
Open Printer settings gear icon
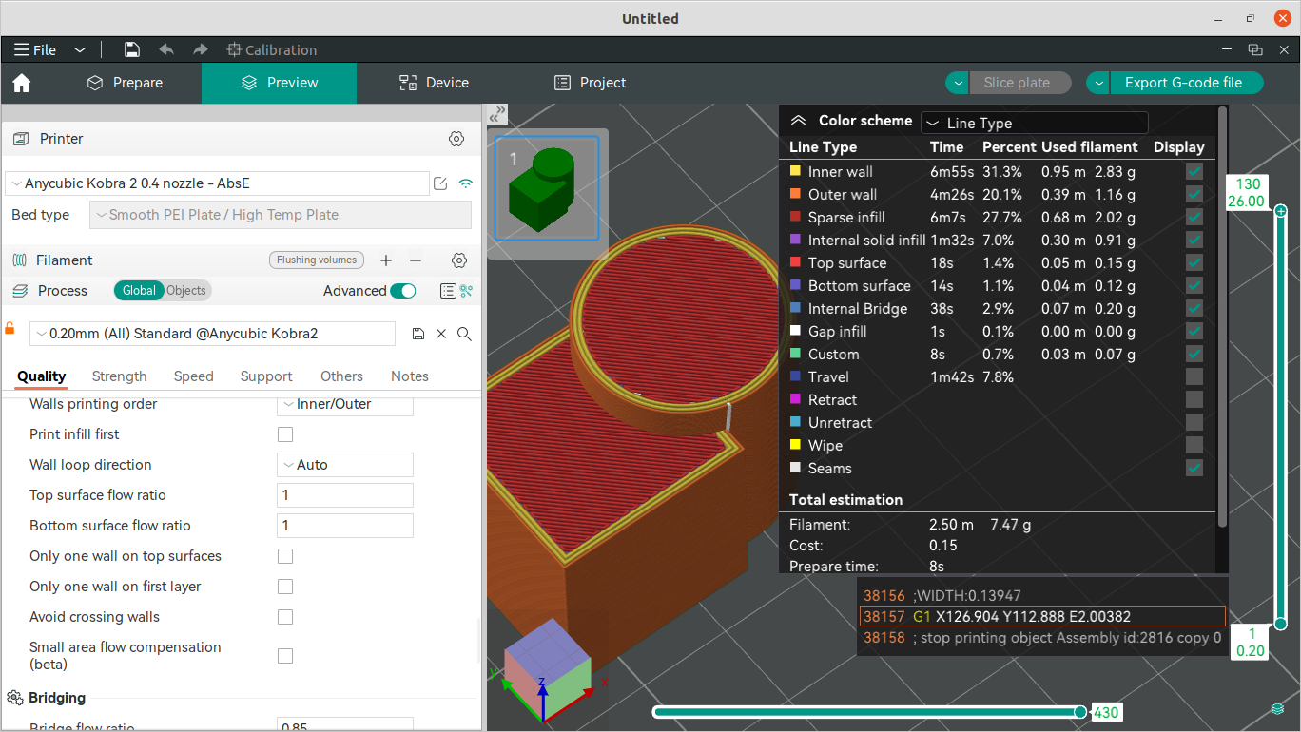[456, 139]
